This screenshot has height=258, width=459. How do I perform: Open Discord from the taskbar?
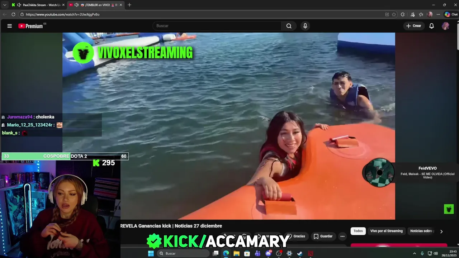pos(268,253)
